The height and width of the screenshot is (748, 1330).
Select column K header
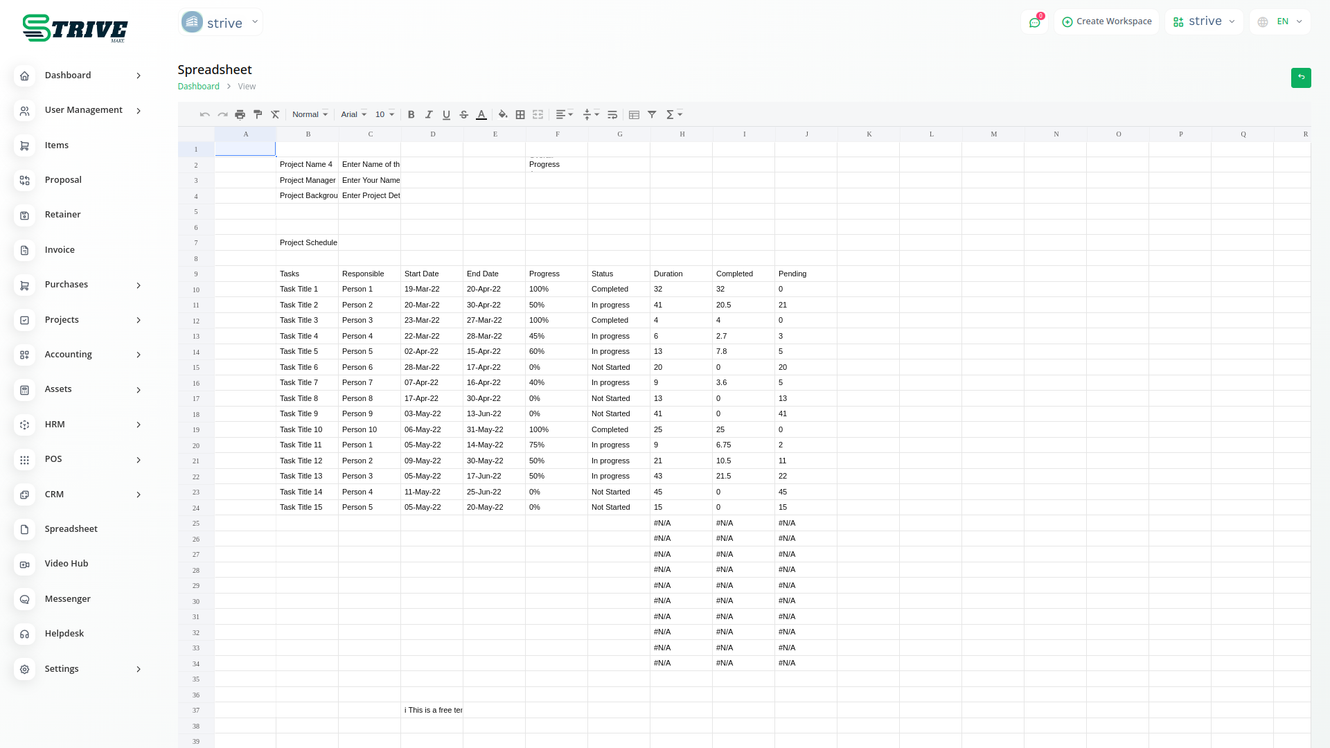(x=869, y=134)
